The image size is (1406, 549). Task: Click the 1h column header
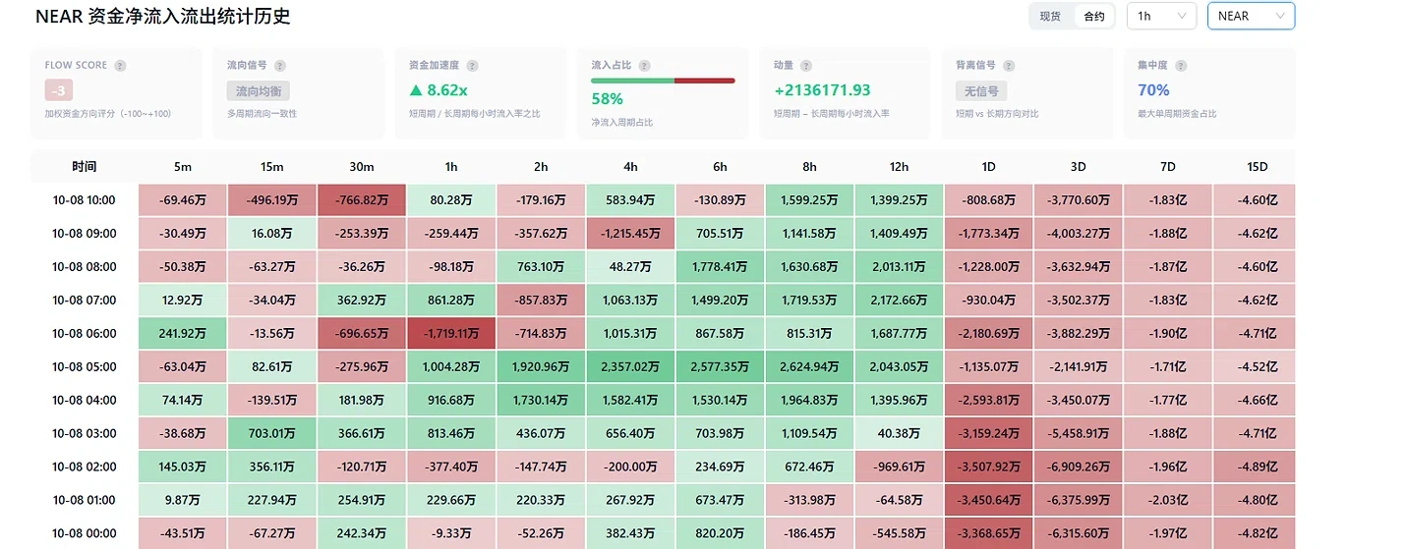[x=451, y=167]
